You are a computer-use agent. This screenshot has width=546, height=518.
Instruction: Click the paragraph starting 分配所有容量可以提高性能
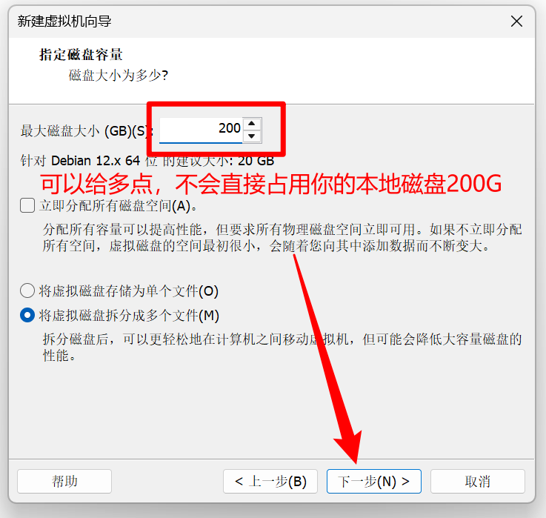[x=282, y=238]
